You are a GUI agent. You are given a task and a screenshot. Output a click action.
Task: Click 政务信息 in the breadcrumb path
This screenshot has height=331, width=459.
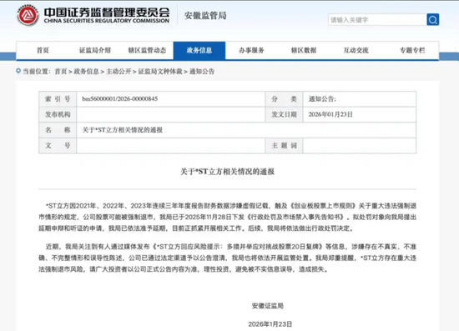(86, 72)
